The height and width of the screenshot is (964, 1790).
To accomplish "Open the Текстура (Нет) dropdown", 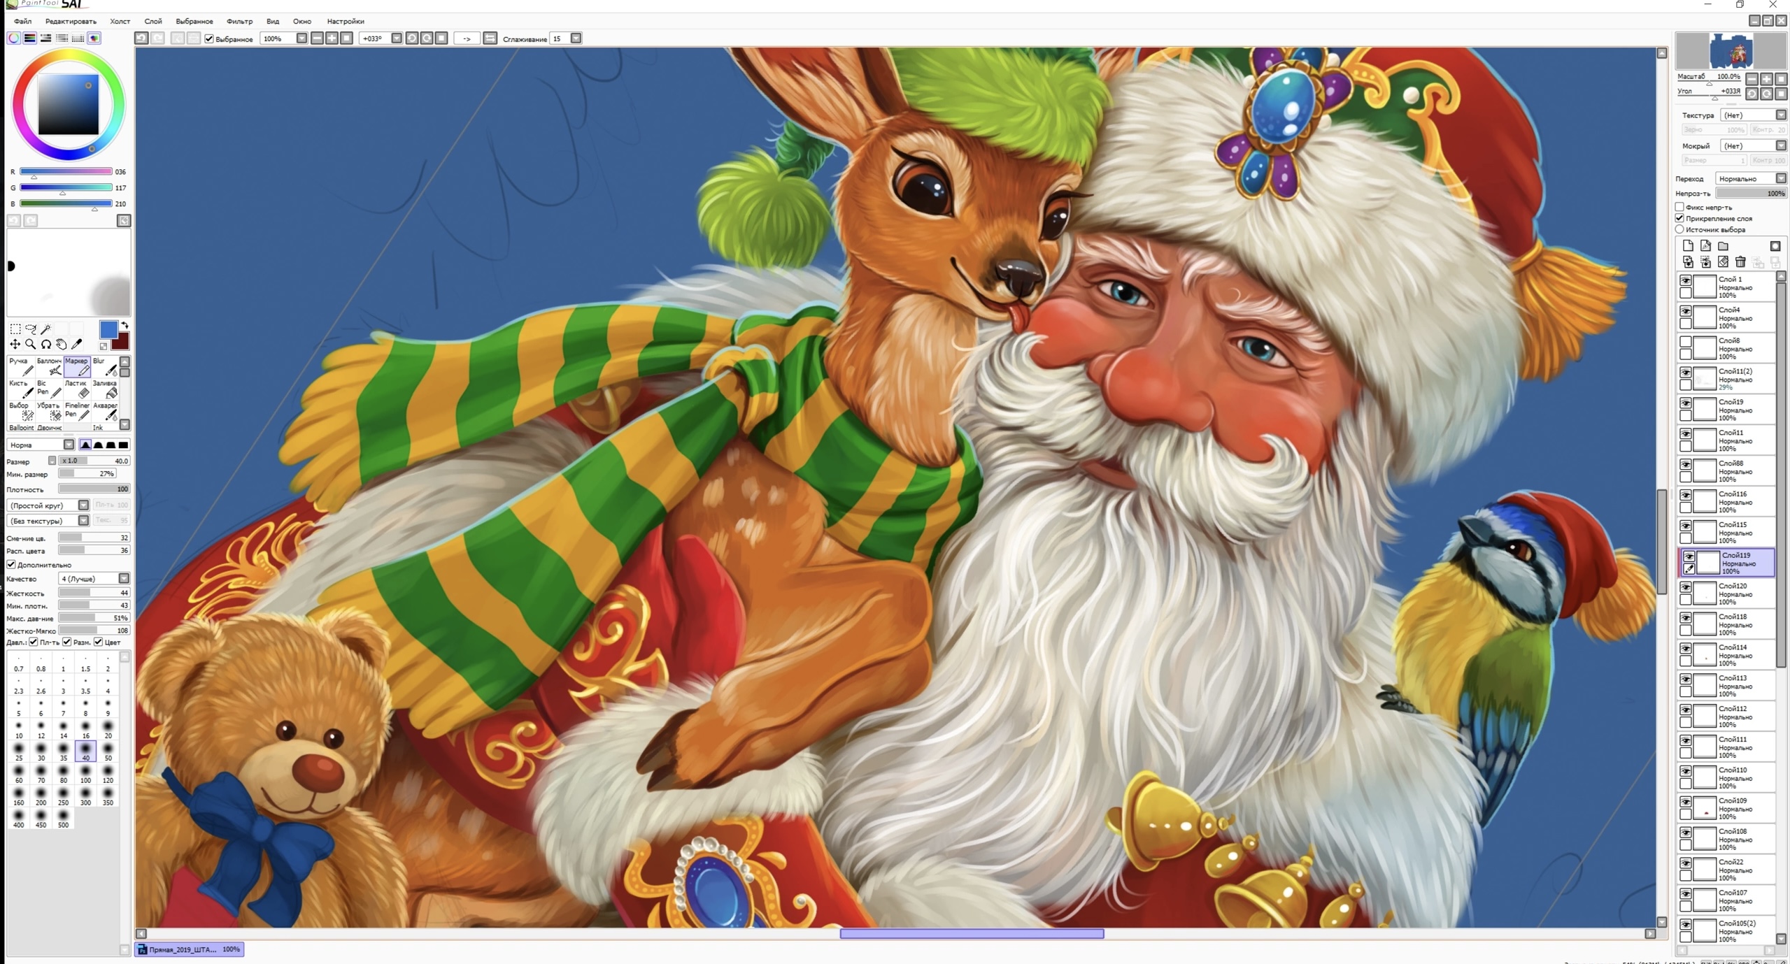I will click(1781, 115).
